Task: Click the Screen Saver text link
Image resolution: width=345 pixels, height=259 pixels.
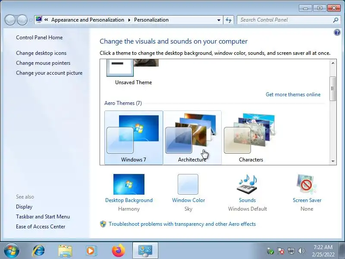Action: coord(307,200)
